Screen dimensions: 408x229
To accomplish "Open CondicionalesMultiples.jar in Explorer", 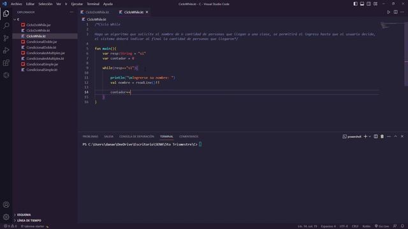I will (45, 53).
